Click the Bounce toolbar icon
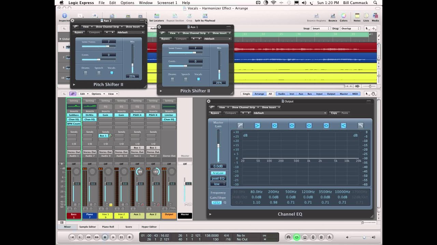The width and height of the screenshot is (437, 245). pyautogui.click(x=333, y=16)
